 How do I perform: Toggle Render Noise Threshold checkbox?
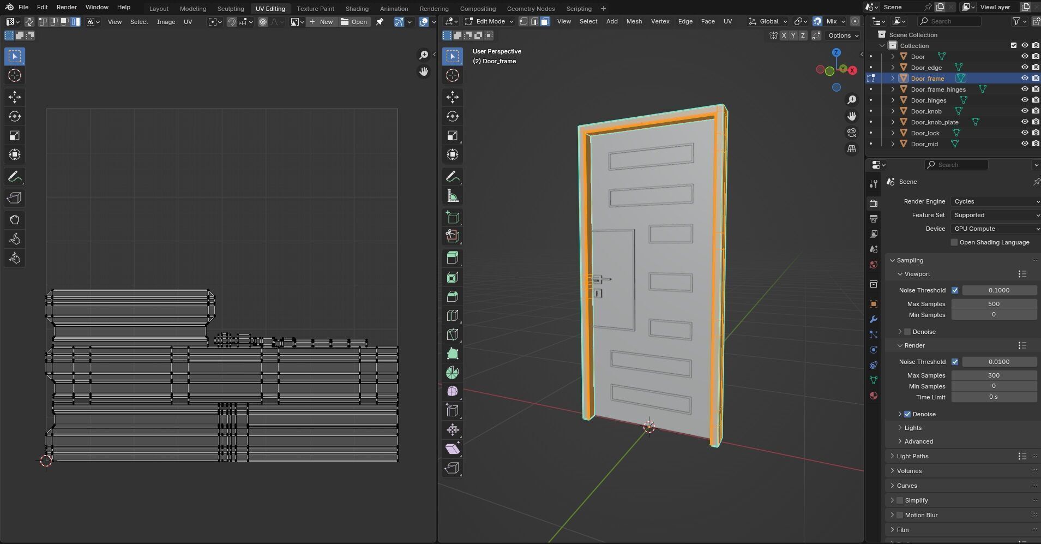click(x=955, y=362)
